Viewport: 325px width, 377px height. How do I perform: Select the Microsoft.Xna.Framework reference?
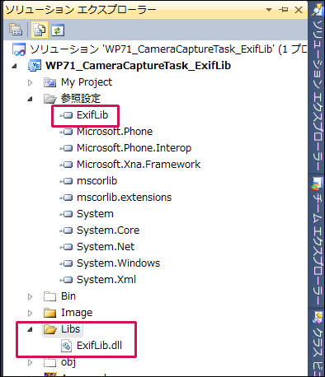(x=139, y=165)
